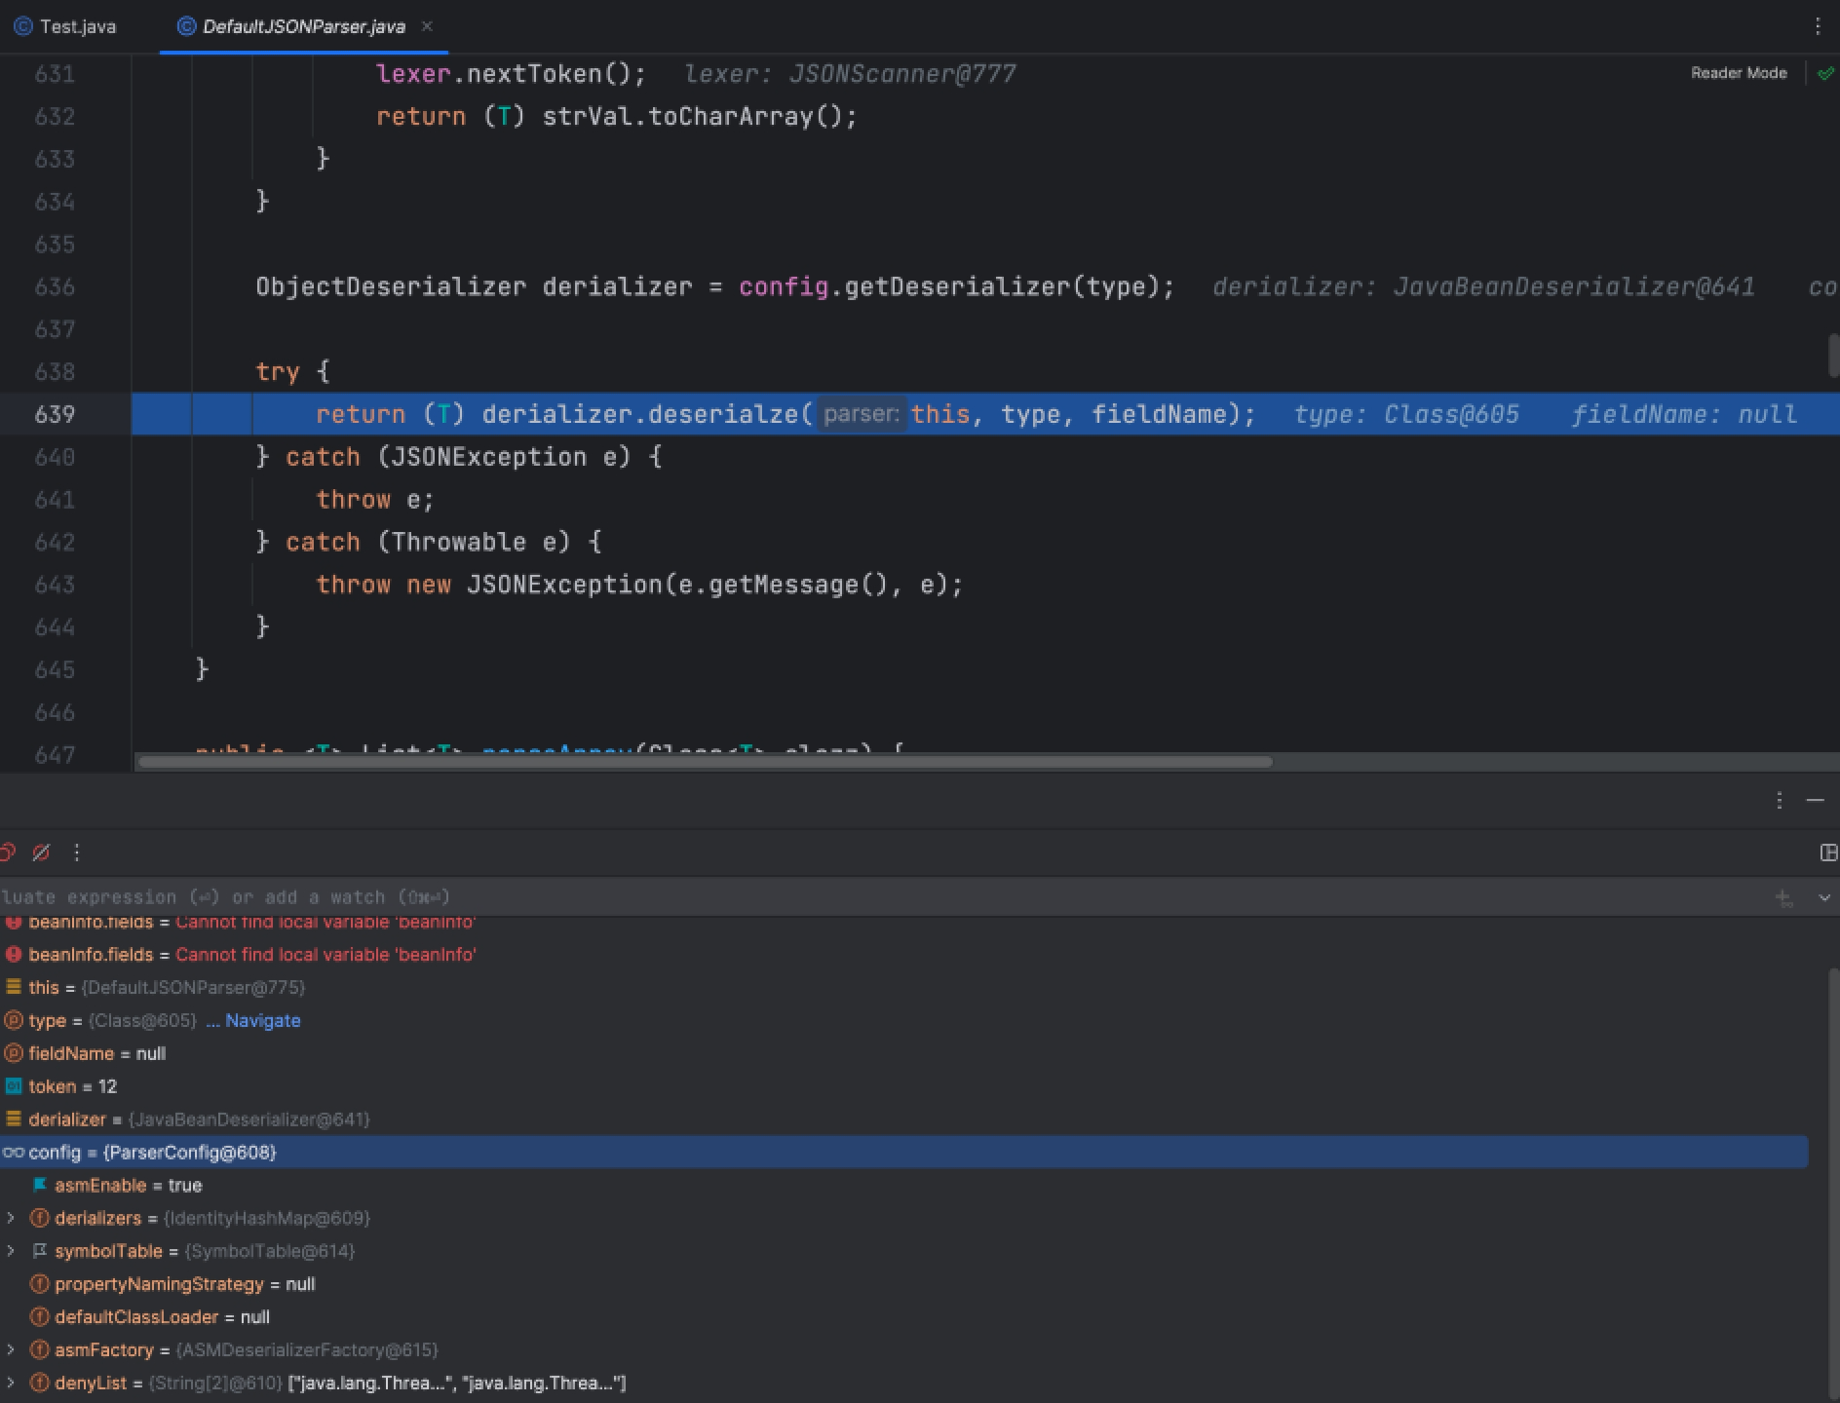
Task: Click the View Breakpoints icon in the debugger
Action: click(7, 853)
